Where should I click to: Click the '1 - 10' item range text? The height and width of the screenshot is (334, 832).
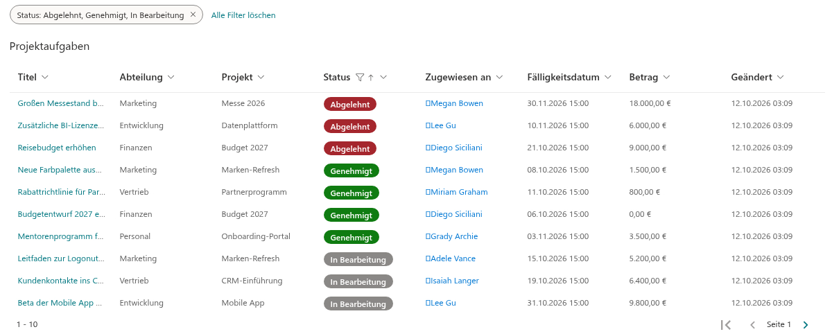tap(27, 324)
